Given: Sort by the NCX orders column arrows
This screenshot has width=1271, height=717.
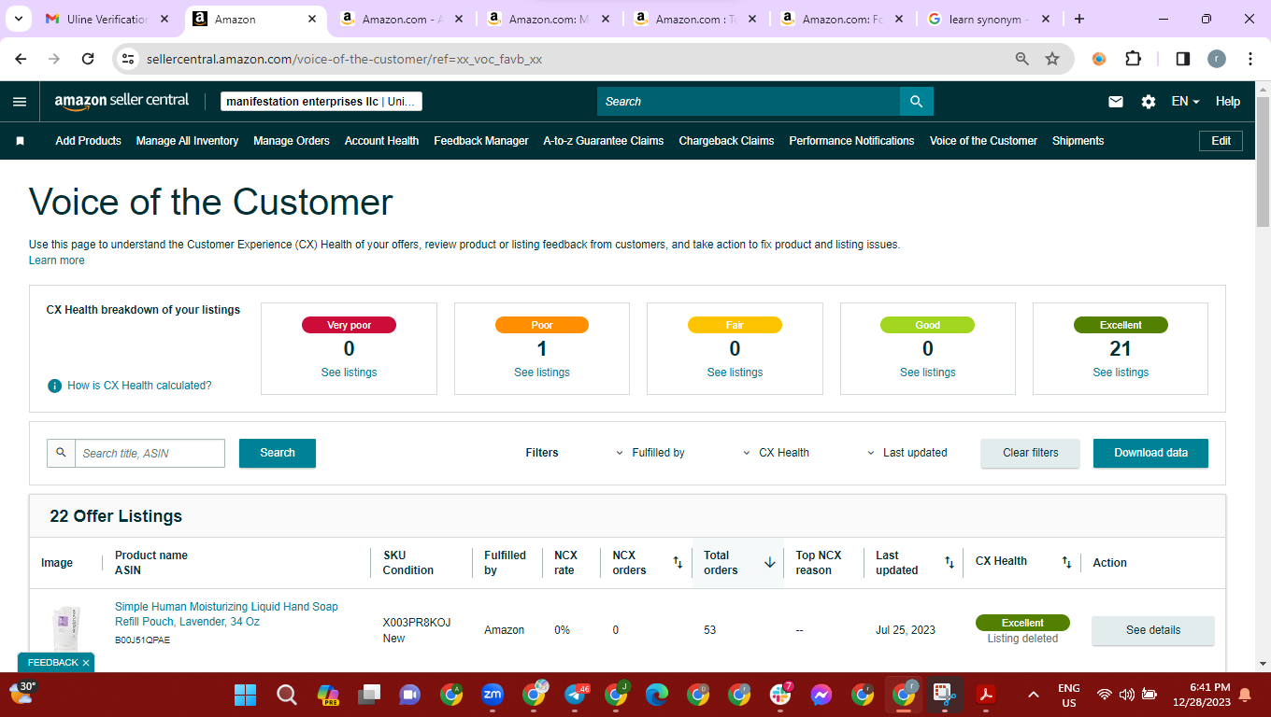Looking at the screenshot, I should coord(678,563).
